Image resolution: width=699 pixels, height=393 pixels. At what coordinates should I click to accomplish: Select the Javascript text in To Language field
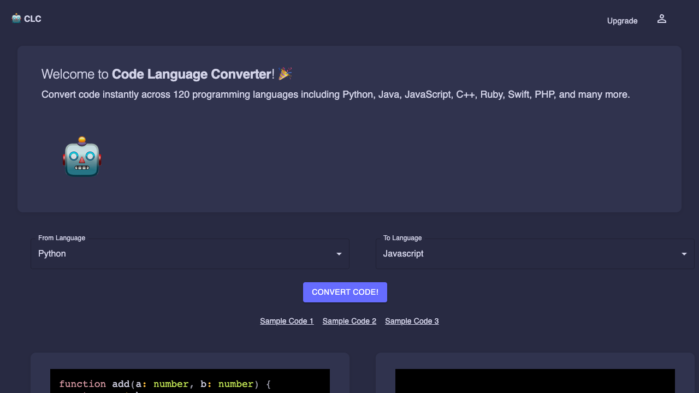click(x=404, y=253)
